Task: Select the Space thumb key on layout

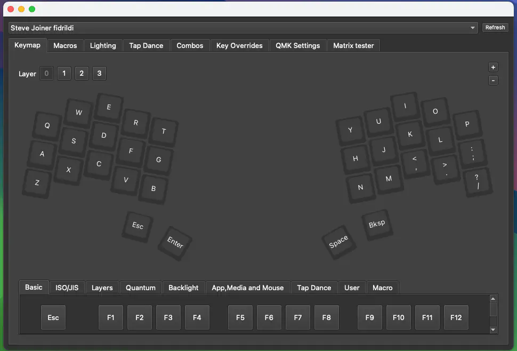Action: [338, 242]
